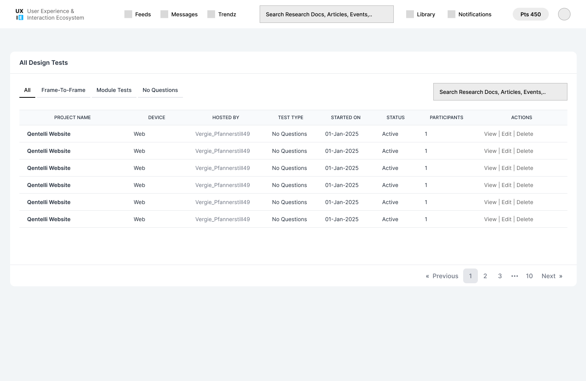Click the TEST TYPE column header
This screenshot has height=381, width=586.
(x=291, y=118)
